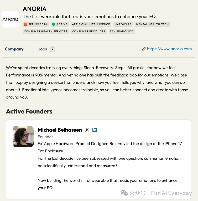This screenshot has height=201, width=198.
Task: Open Michael Belhassen's X profile icon
Action: tap(87, 130)
